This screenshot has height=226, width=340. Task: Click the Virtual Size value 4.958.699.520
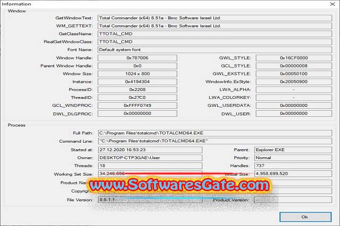[x=293, y=174]
